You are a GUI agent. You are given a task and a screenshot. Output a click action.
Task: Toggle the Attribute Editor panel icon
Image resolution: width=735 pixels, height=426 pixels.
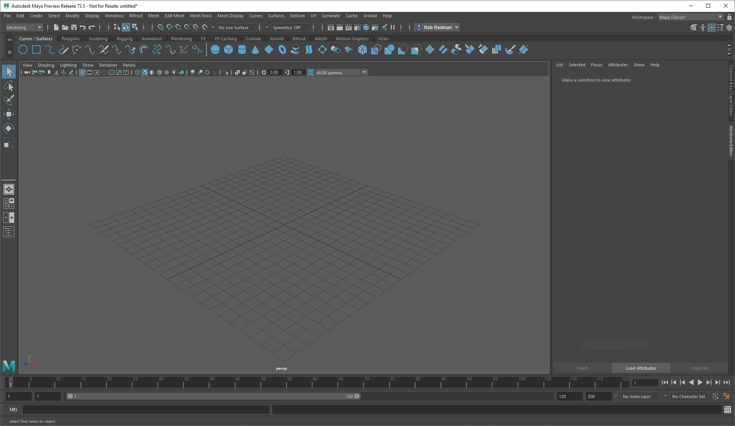click(x=712, y=27)
